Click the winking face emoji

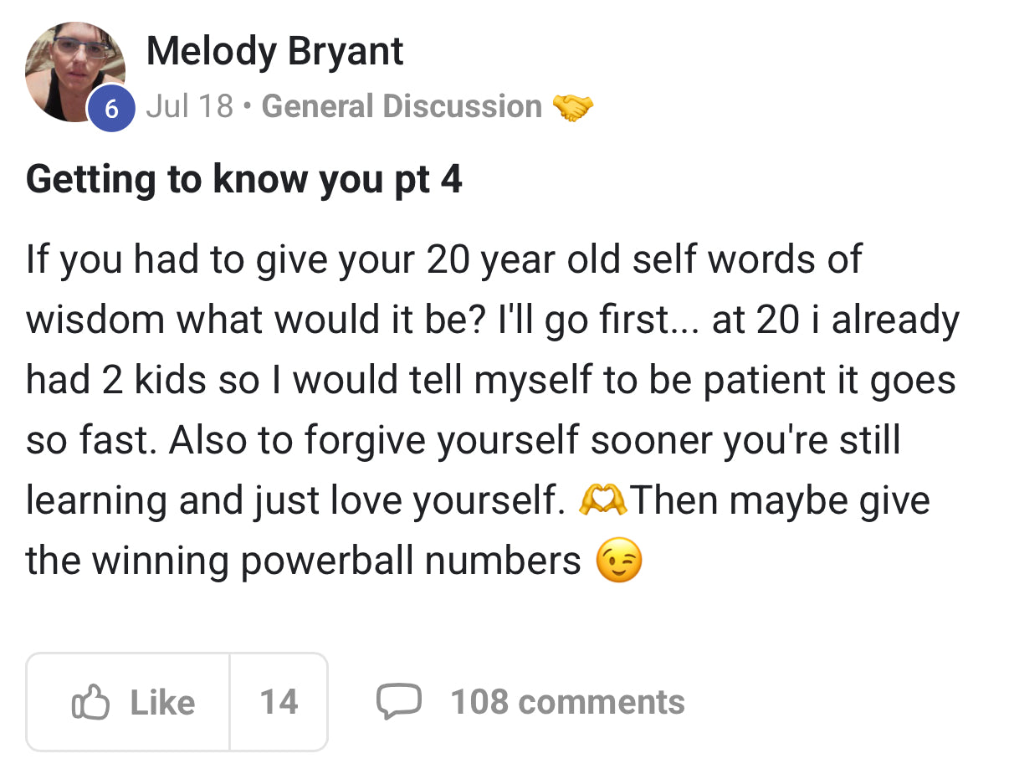[619, 561]
